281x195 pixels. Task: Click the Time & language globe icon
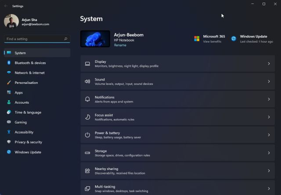click(x=9, y=112)
